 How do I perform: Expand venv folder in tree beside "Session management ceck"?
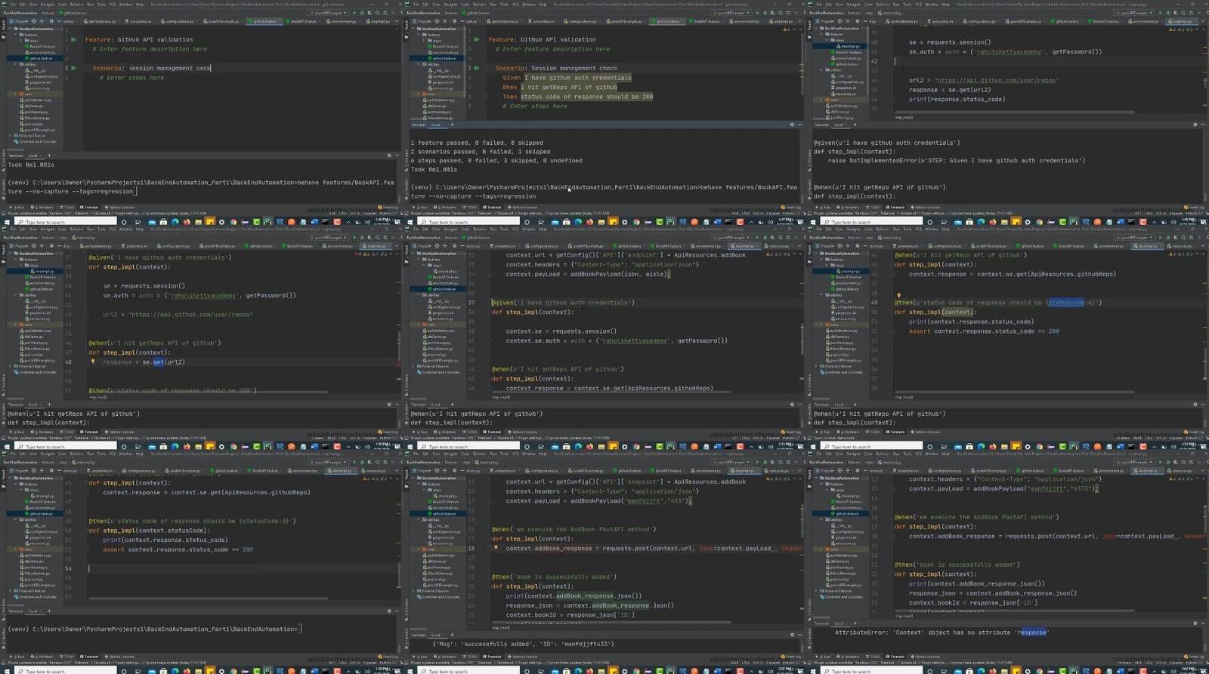coord(15,94)
